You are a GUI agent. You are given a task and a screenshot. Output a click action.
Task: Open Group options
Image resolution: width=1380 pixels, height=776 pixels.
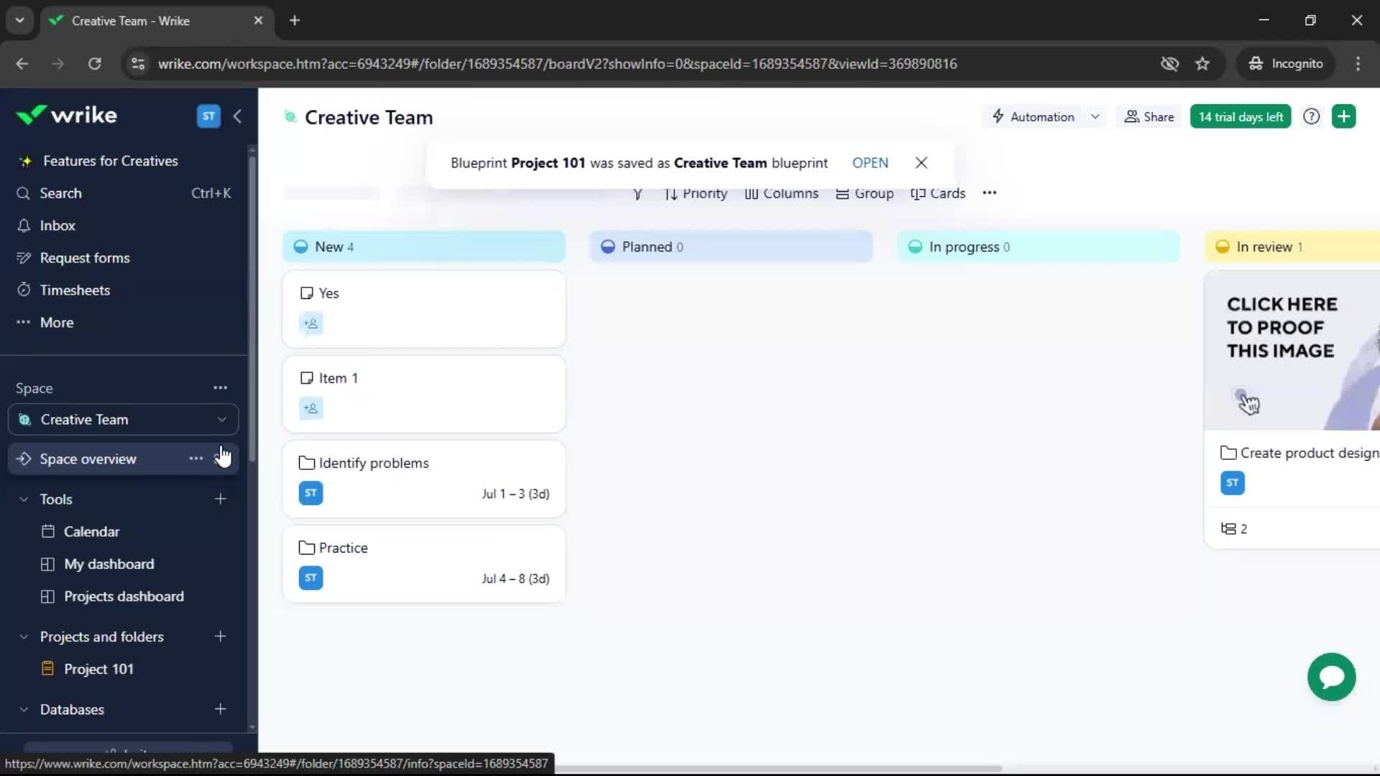coord(865,193)
